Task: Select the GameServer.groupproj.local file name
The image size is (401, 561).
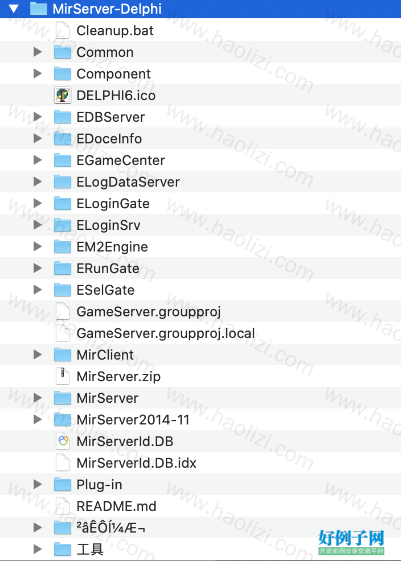Action: [166, 333]
